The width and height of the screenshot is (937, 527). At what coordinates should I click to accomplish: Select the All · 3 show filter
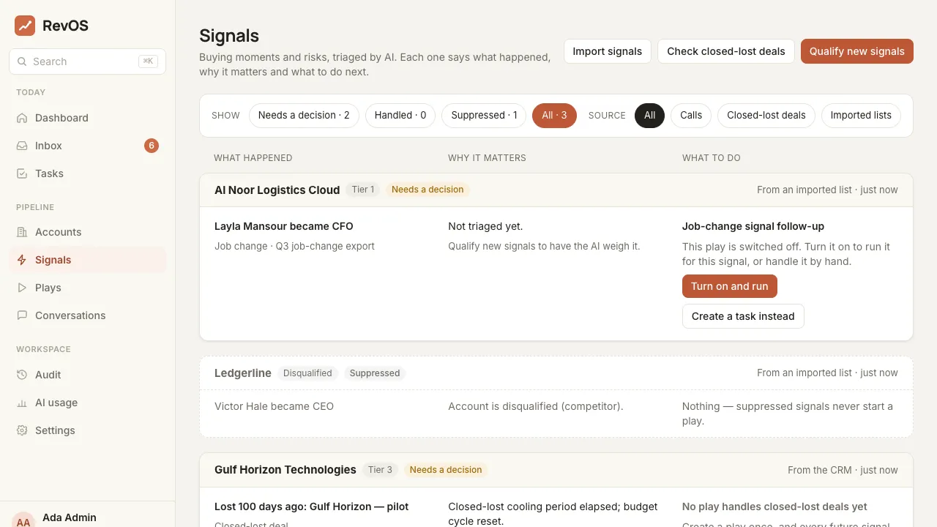pos(554,115)
